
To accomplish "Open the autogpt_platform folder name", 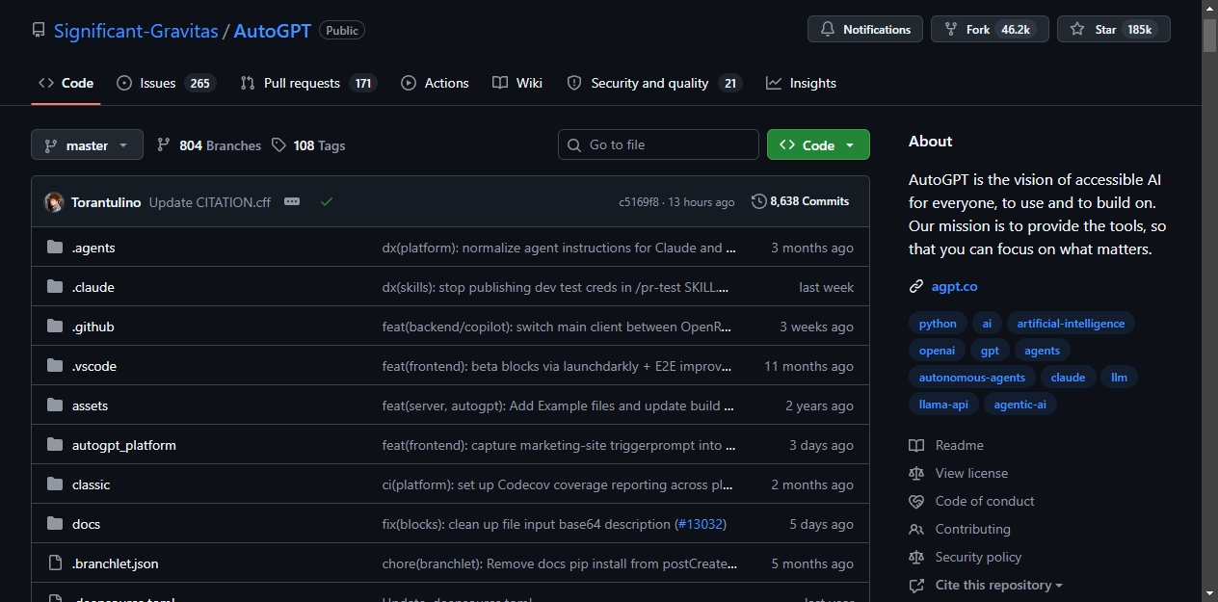I will [x=124, y=445].
